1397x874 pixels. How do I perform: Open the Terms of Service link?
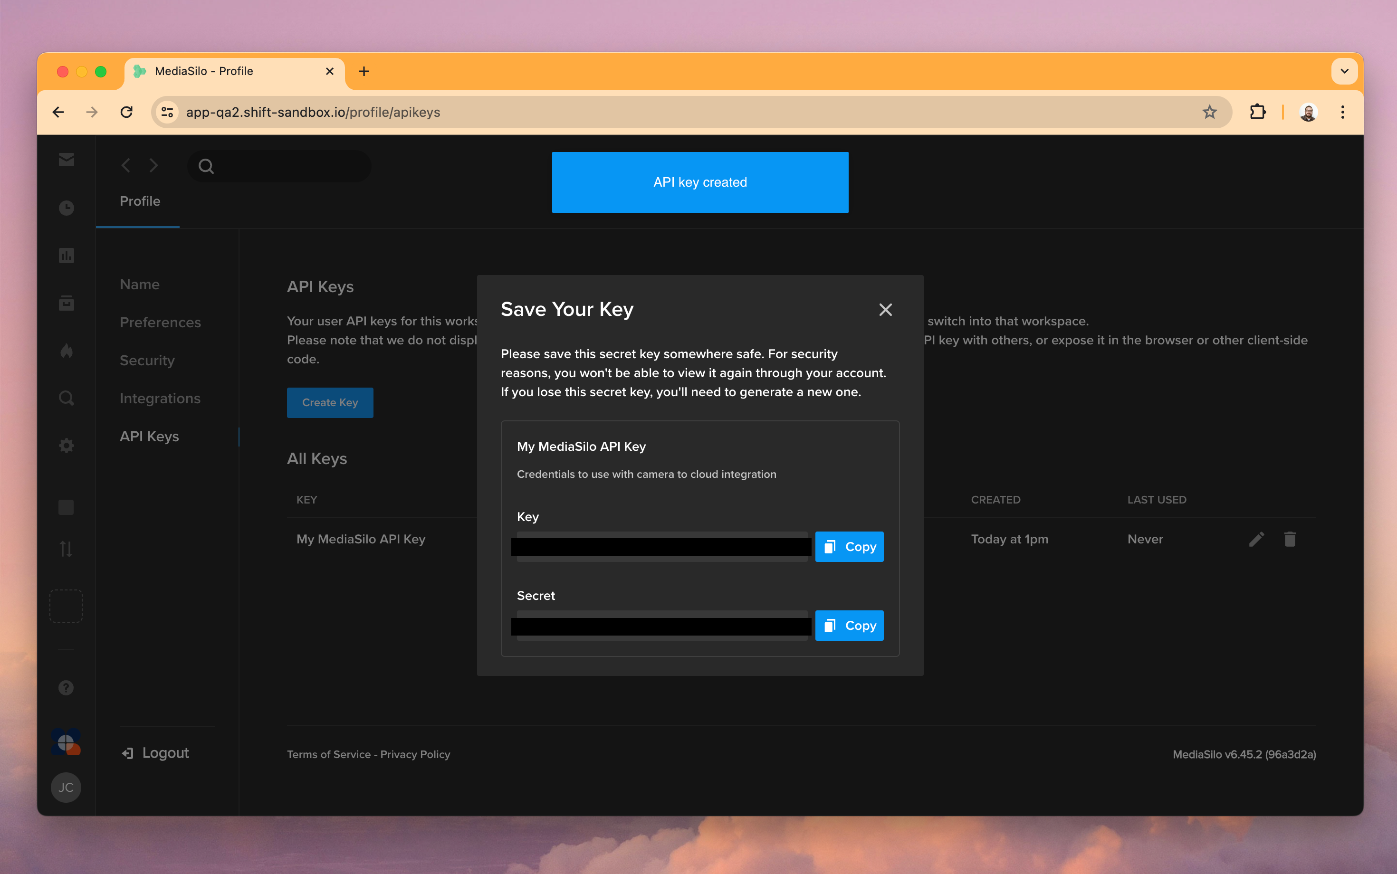coord(328,754)
